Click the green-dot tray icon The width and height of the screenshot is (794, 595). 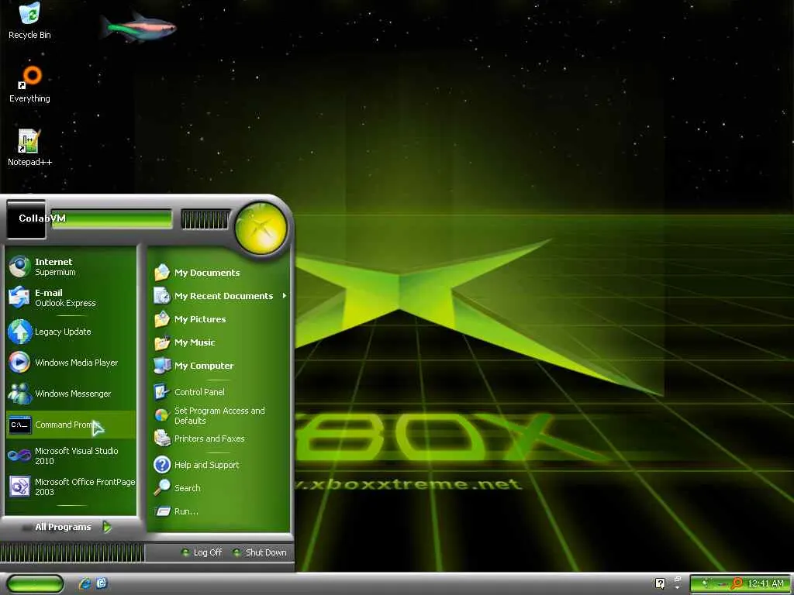706,584
